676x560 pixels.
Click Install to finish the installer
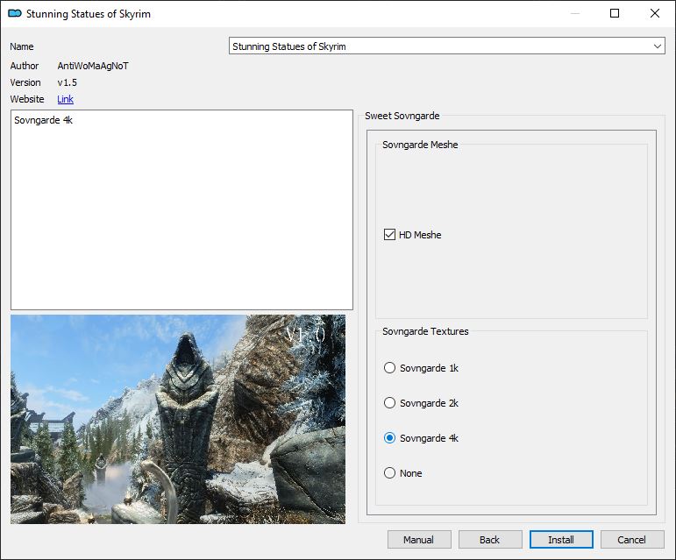(561, 540)
